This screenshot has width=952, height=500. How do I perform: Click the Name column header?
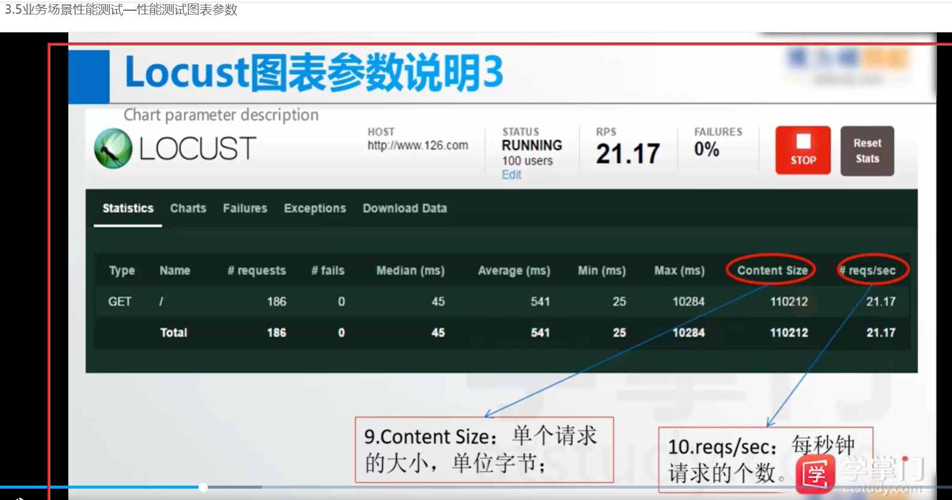[175, 270]
